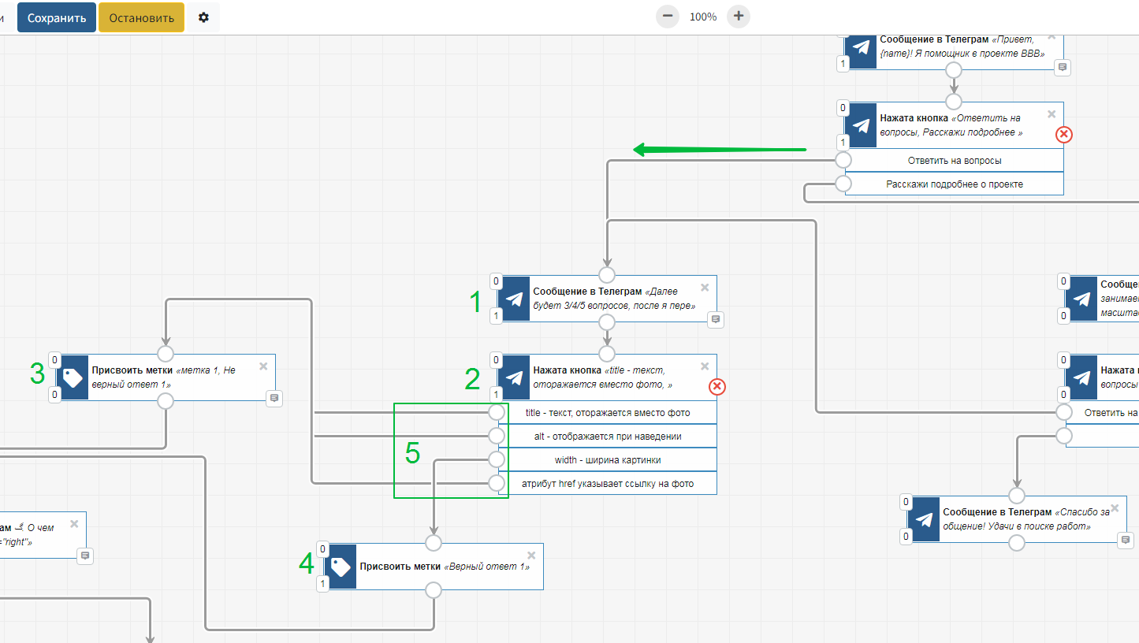Open comment icon on 'Спасибо за общение' block
This screenshot has width=1139, height=643.
[1126, 540]
